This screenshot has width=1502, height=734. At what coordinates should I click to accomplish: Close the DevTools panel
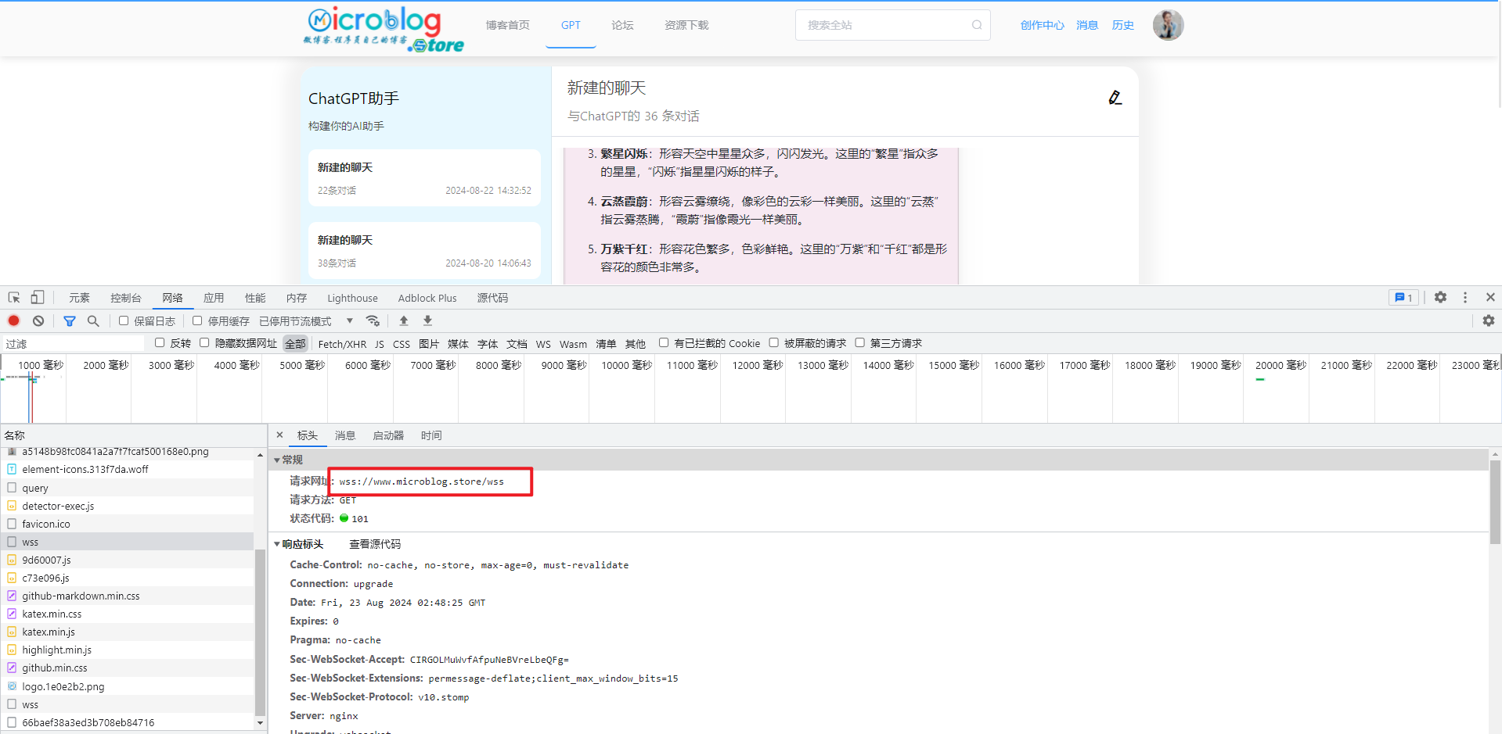click(x=1490, y=297)
